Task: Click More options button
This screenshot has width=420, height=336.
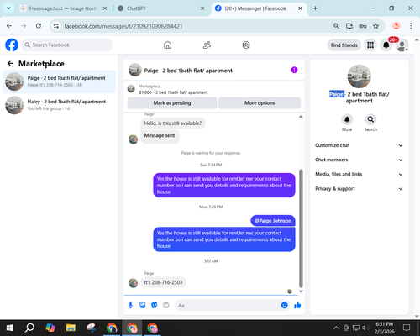Action: point(260,103)
